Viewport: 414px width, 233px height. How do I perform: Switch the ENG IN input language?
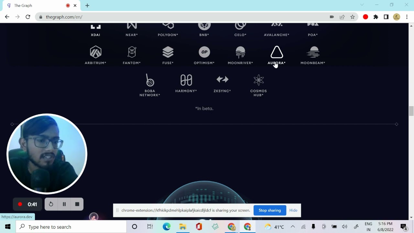coord(368,227)
